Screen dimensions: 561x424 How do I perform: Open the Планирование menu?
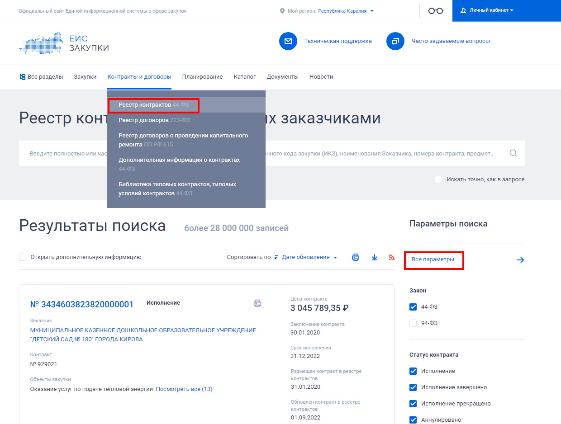202,77
